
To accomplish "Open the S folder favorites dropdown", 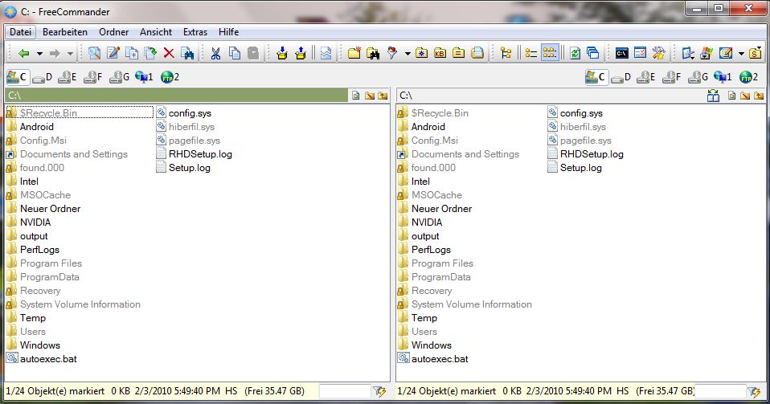I will pyautogui.click(x=755, y=53).
